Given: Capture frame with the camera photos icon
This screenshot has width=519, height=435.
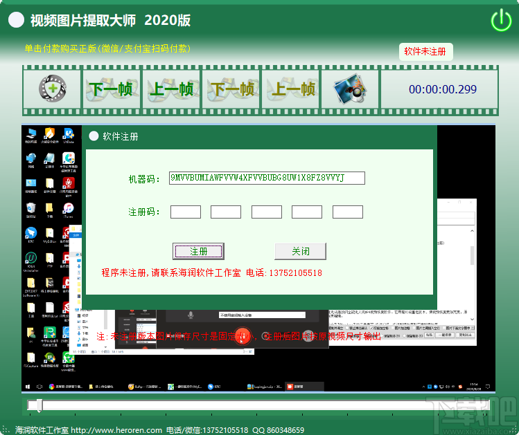Looking at the screenshot, I should [350, 89].
